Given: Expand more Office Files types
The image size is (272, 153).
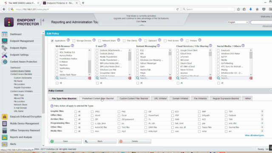Looking at the screenshot, I should [262, 115].
